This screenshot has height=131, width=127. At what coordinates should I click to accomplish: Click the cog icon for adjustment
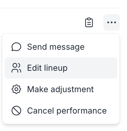(x=16, y=89)
